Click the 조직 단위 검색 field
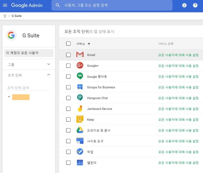203x173 pixels. (x=28, y=88)
